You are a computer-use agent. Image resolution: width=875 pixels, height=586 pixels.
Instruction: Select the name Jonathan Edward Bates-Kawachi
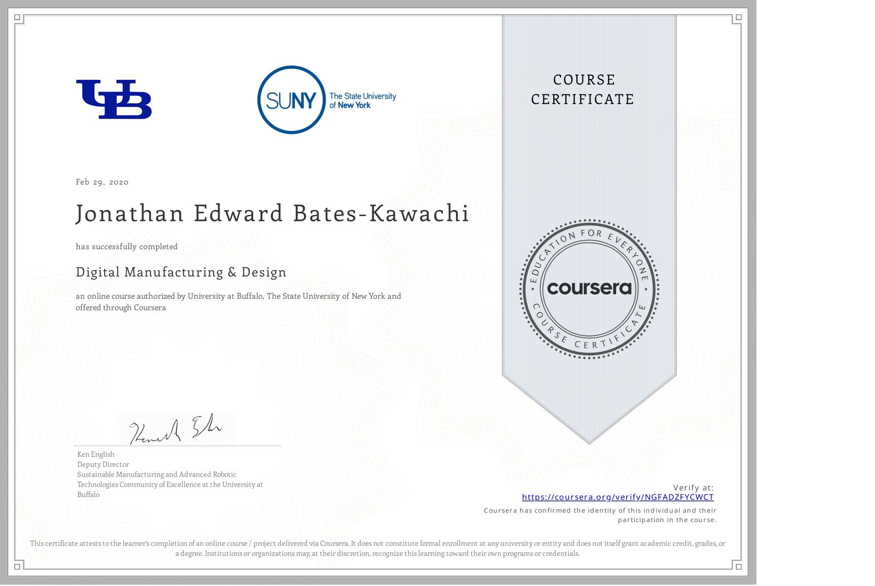click(273, 213)
